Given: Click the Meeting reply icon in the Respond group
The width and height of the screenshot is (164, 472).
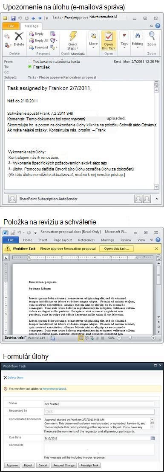Looking at the screenshot, I should (x=53, y=34).
